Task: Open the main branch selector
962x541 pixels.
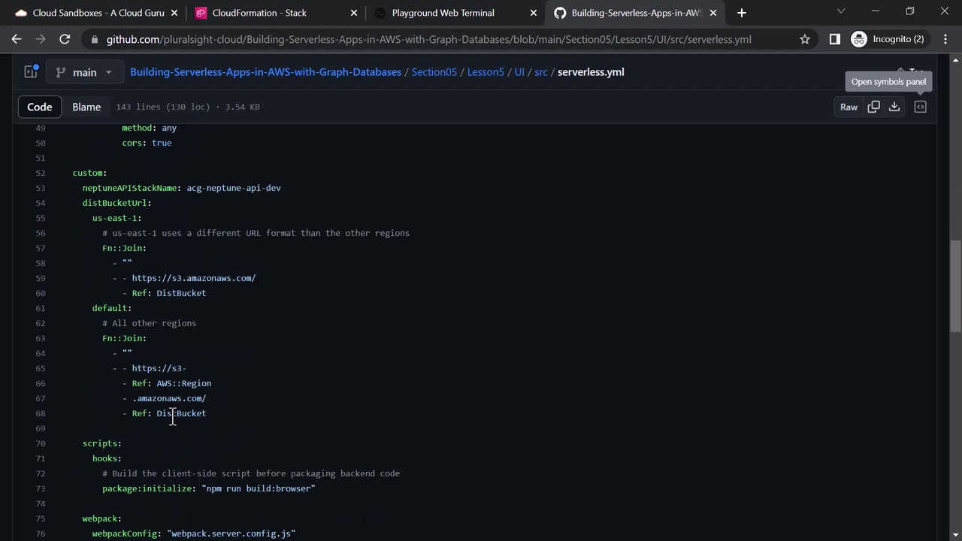Action: coord(84,72)
